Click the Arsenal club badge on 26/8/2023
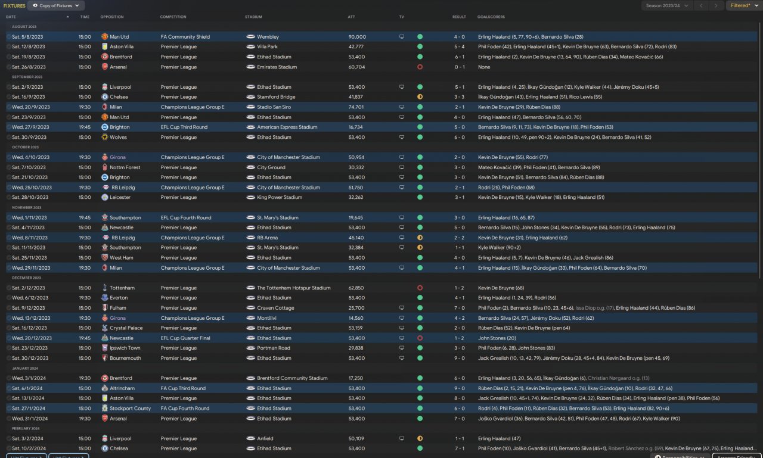The image size is (763, 458). coord(105,67)
